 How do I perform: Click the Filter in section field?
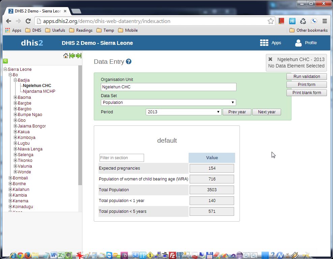[121, 158]
